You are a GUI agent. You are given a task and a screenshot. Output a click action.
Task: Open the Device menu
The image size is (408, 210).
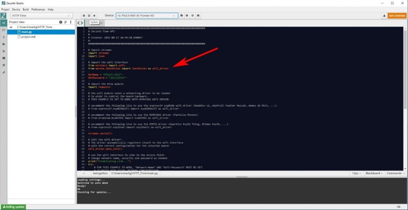16,9
